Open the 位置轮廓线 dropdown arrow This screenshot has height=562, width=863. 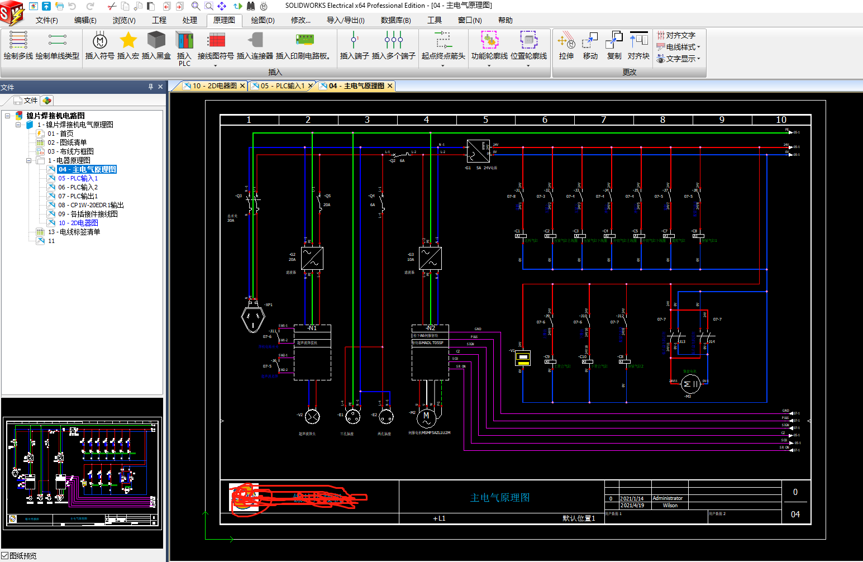point(528,66)
